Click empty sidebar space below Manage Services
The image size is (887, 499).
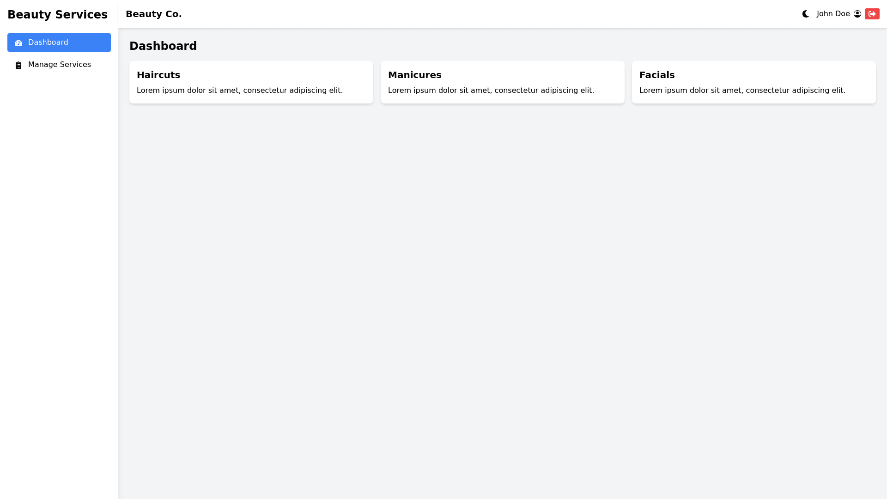pos(59,277)
